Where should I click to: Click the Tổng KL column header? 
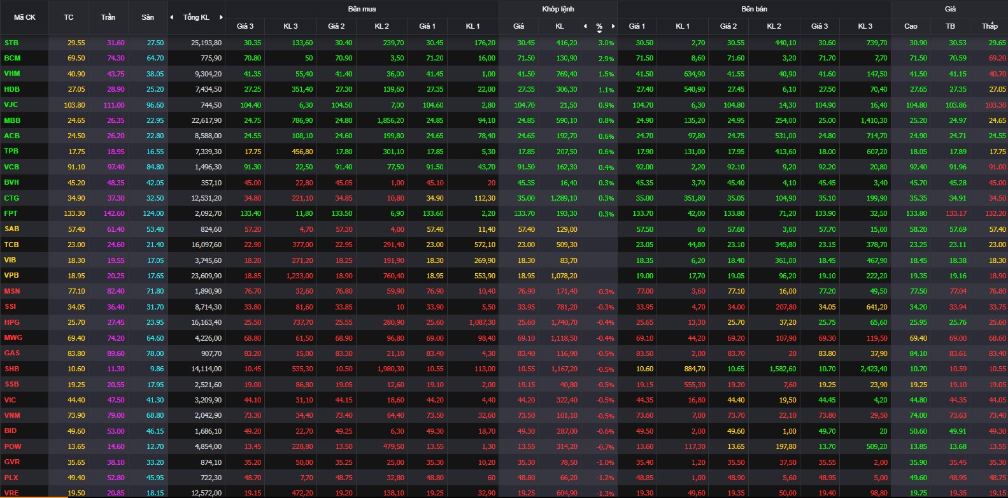[196, 17]
